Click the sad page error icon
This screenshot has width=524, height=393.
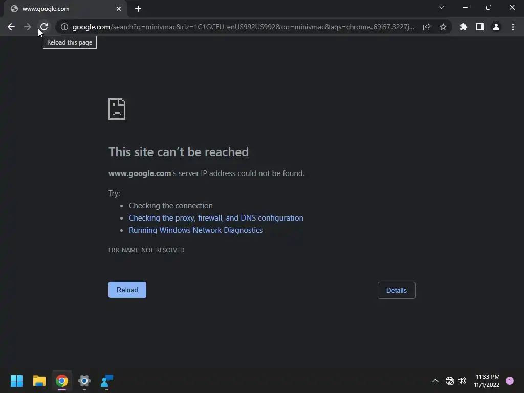coord(117,109)
